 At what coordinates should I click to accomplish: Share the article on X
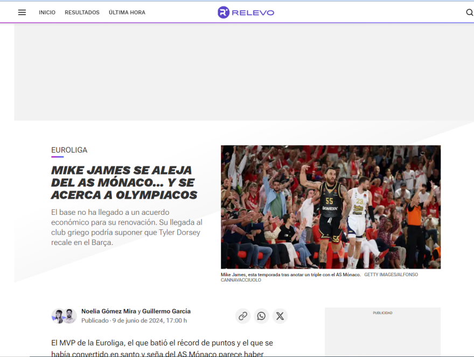[x=280, y=316]
